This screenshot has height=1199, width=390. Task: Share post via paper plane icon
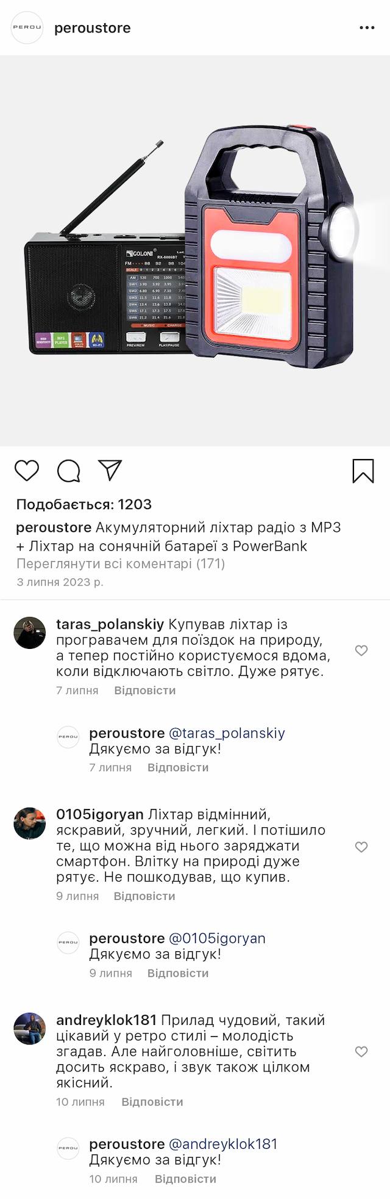[x=110, y=470]
